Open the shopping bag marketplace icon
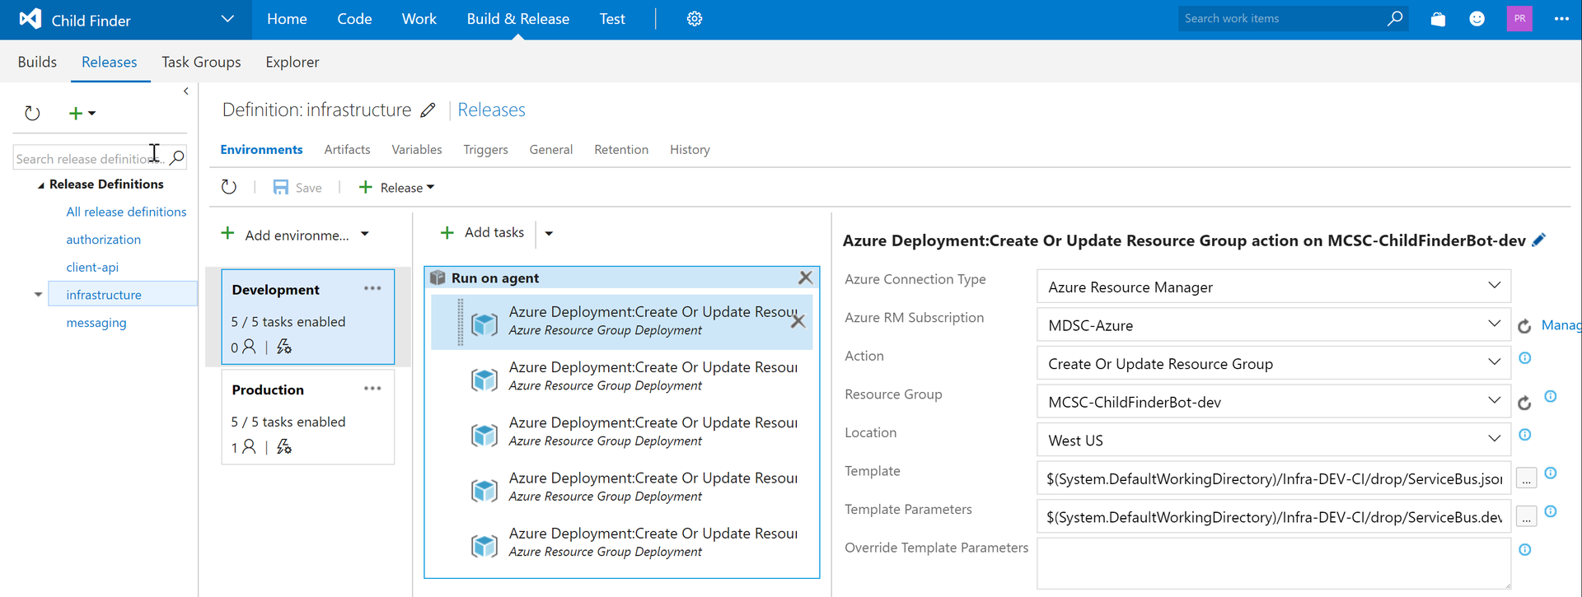 [x=1438, y=19]
